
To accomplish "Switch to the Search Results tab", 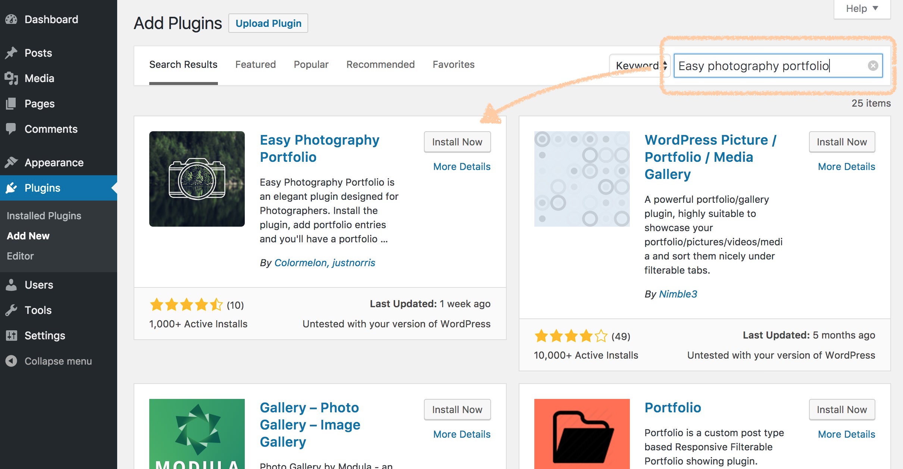I will pyautogui.click(x=183, y=64).
